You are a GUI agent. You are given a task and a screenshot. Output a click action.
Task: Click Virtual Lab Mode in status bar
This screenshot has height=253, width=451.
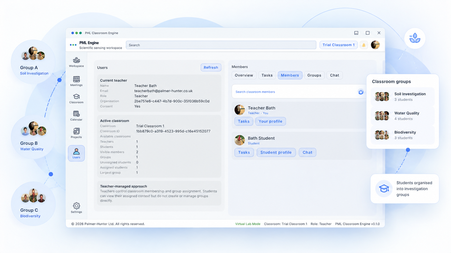(248, 224)
